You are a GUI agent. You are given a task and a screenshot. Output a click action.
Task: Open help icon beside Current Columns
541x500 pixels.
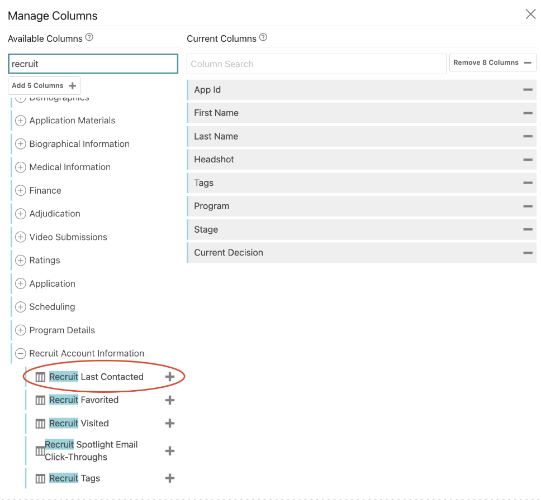tap(263, 37)
